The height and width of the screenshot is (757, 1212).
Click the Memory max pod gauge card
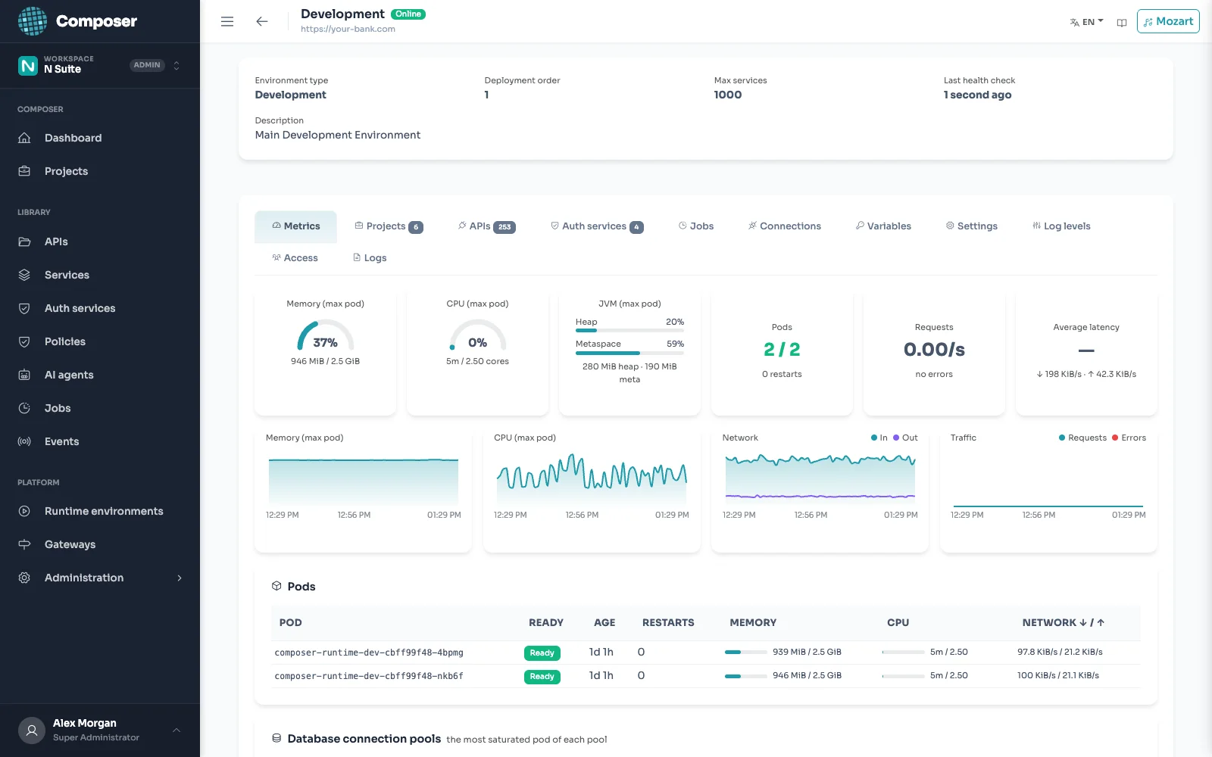326,353
